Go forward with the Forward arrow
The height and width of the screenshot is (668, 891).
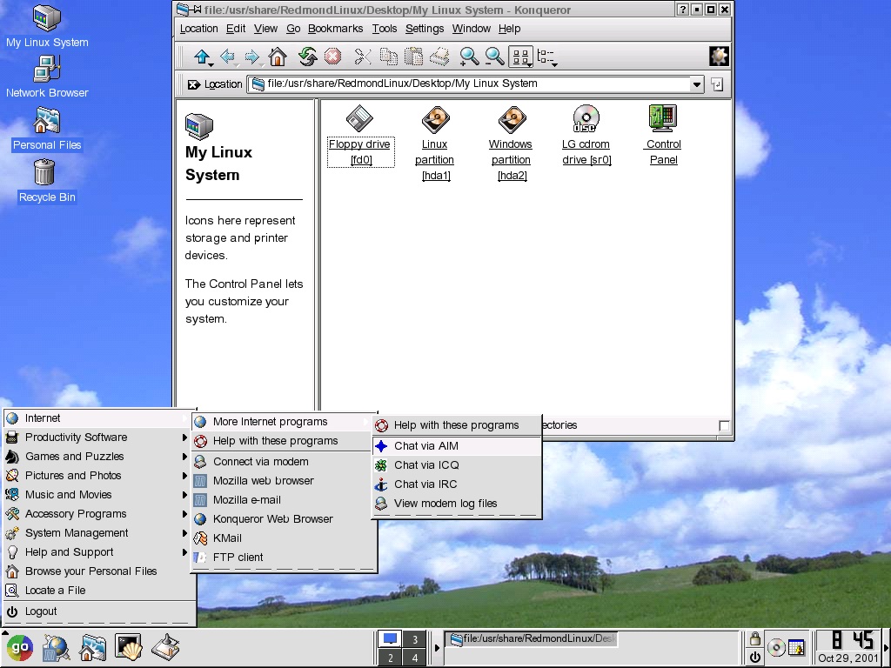[251, 57]
